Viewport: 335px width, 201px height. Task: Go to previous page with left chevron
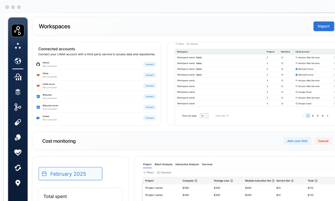[303, 116]
